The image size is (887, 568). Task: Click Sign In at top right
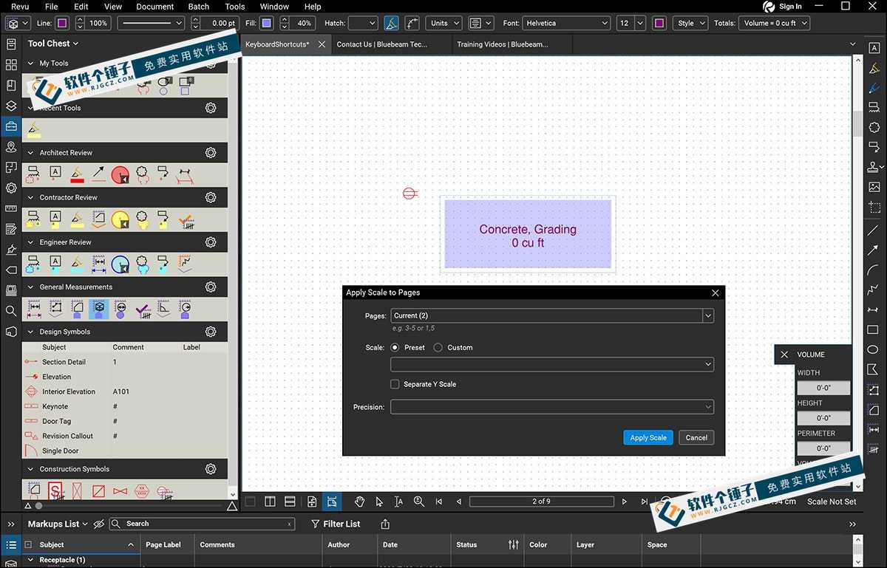tap(783, 7)
